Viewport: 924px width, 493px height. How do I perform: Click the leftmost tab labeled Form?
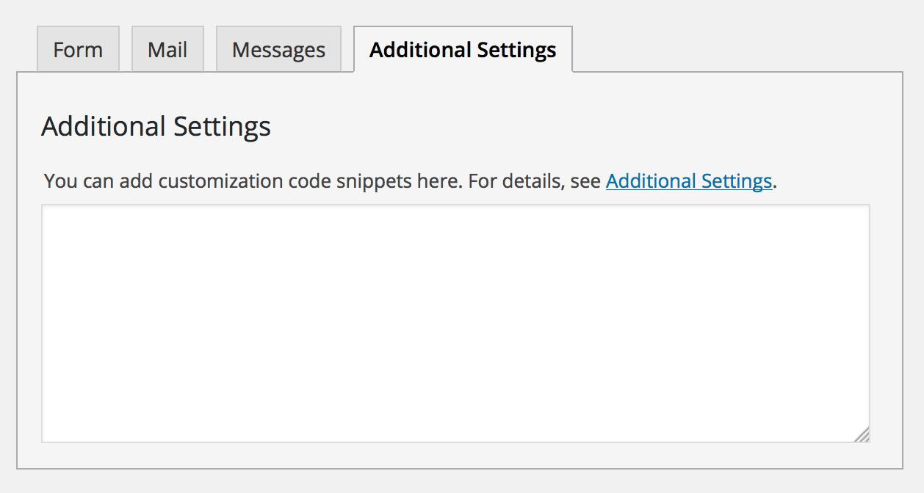coord(78,50)
